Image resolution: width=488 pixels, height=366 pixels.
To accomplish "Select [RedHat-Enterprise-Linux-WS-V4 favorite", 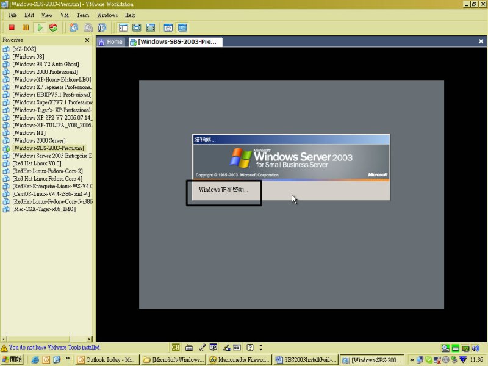I will coord(52,186).
